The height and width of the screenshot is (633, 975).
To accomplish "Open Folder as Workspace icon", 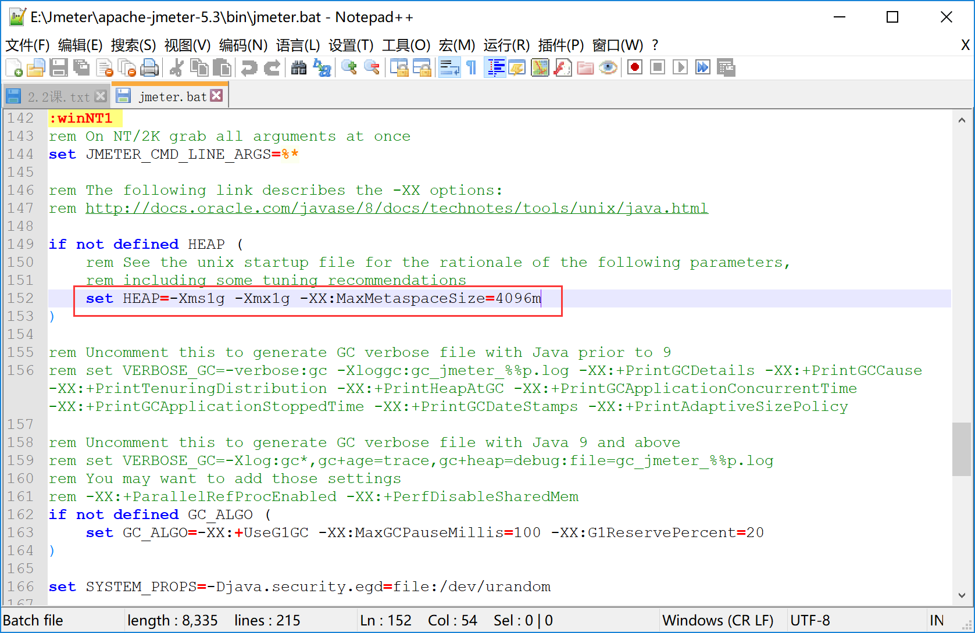I will [585, 67].
